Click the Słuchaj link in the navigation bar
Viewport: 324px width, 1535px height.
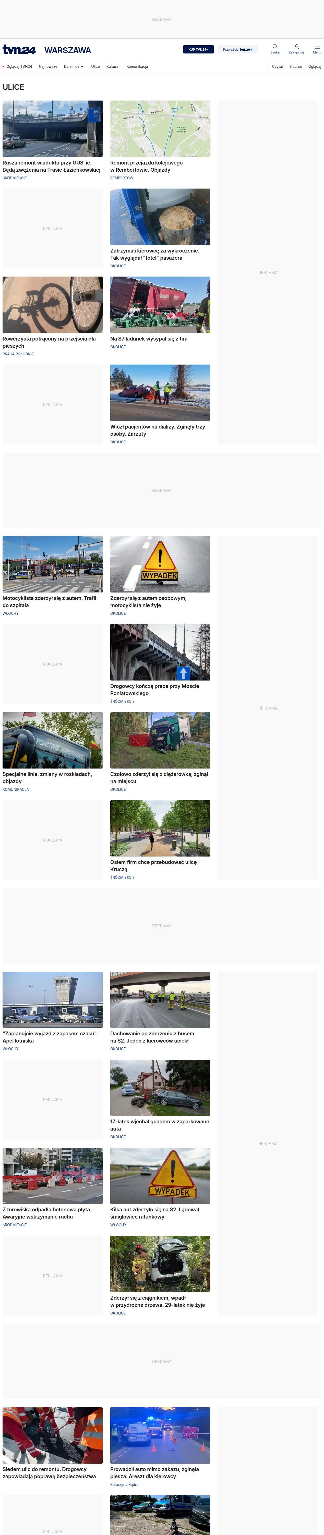pyautogui.click(x=295, y=67)
